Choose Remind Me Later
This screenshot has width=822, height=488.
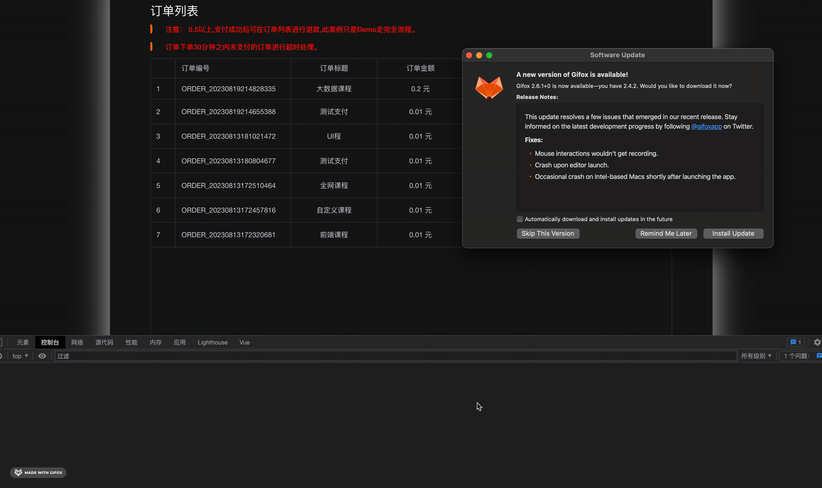(x=666, y=233)
